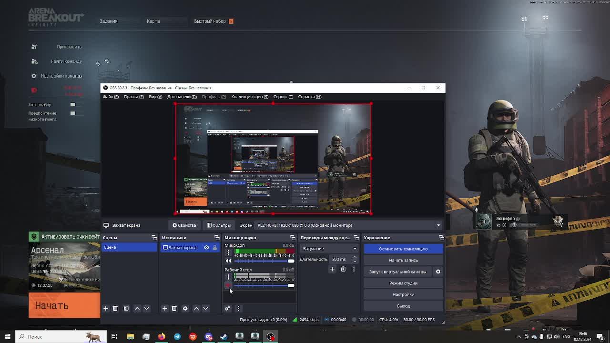Open advanced audio properties gears icon

coord(227,308)
